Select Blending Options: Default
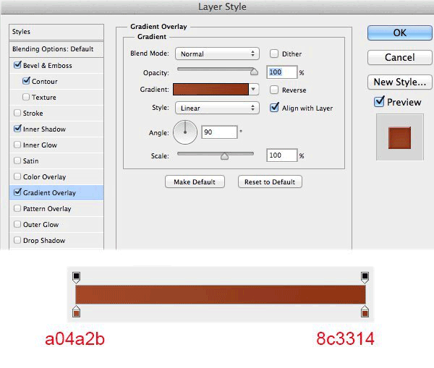The height and width of the screenshot is (368, 434). 56,49
